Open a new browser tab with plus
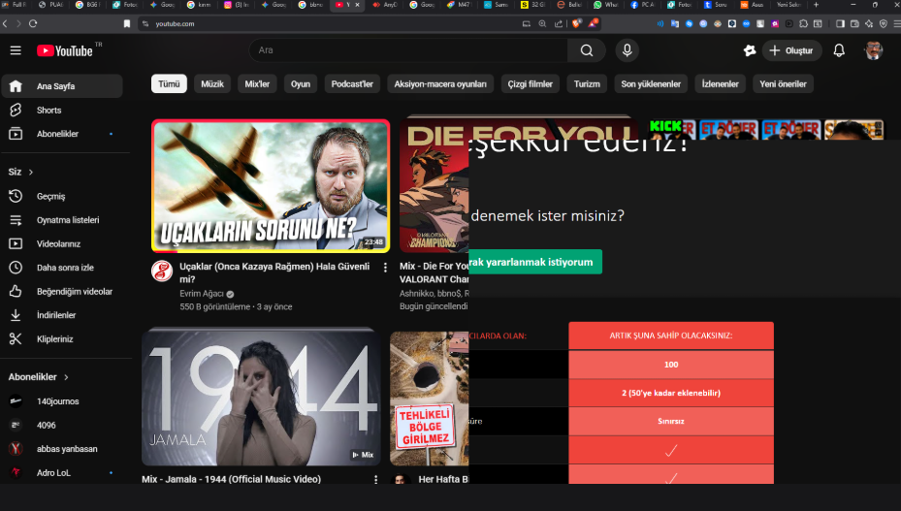The height and width of the screenshot is (511, 901). (816, 5)
